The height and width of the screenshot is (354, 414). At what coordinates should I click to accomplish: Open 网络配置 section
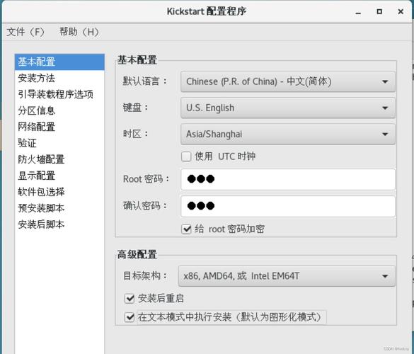coord(59,127)
